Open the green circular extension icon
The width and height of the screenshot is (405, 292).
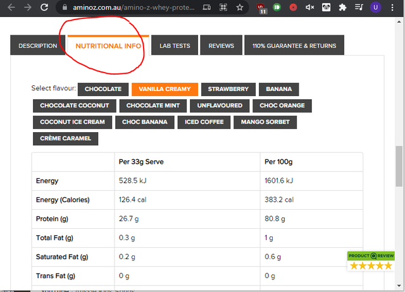(277, 8)
